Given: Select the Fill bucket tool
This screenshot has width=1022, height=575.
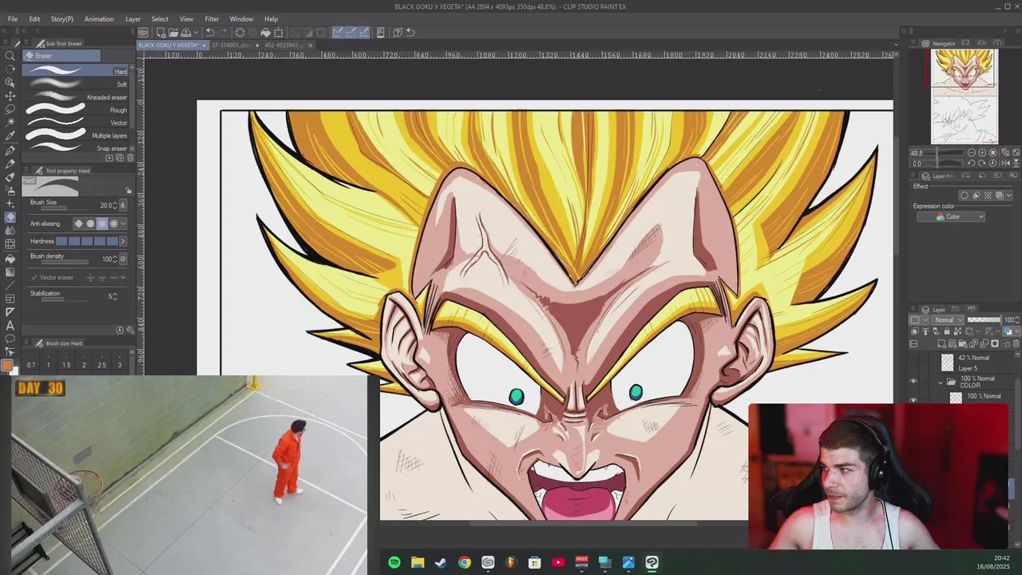Looking at the screenshot, I should pos(10,259).
